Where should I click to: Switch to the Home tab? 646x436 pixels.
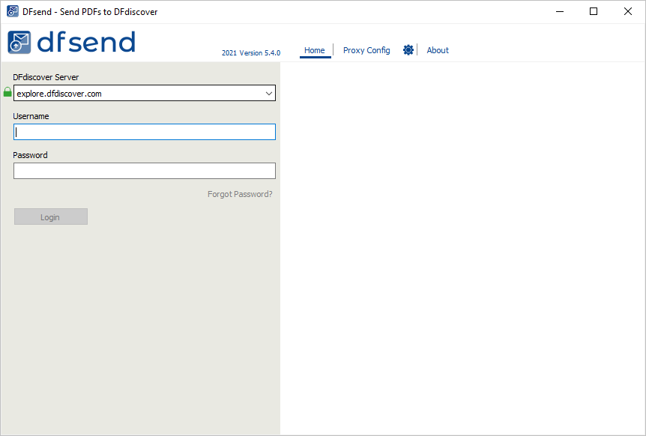pos(315,50)
